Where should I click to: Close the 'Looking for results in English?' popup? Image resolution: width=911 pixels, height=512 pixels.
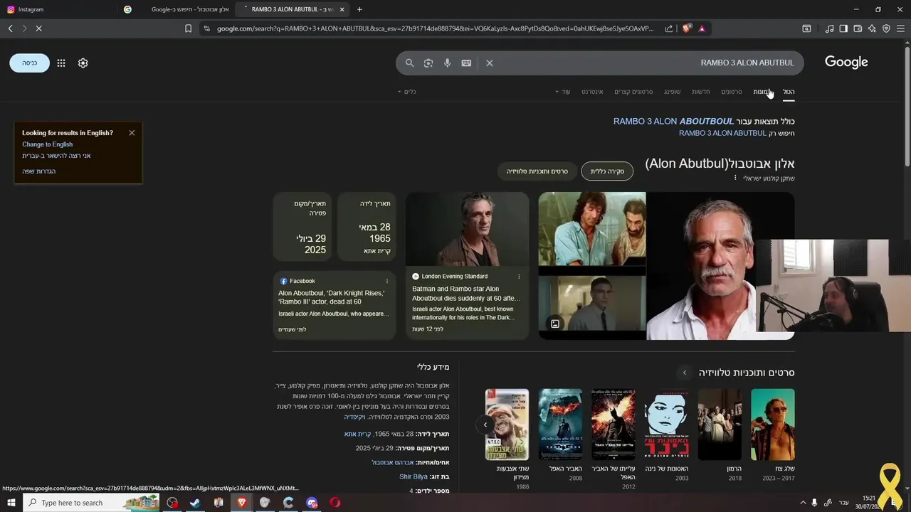(x=132, y=133)
